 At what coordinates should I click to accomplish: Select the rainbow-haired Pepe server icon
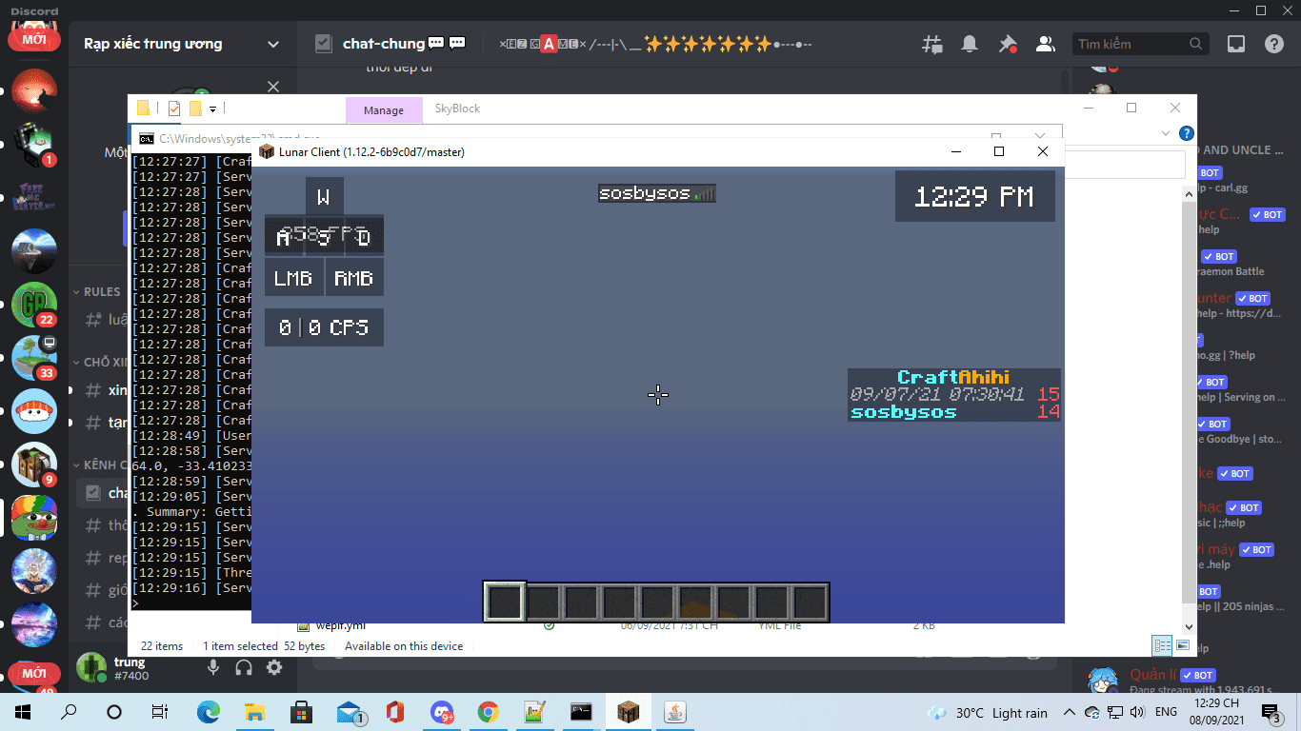pyautogui.click(x=34, y=518)
